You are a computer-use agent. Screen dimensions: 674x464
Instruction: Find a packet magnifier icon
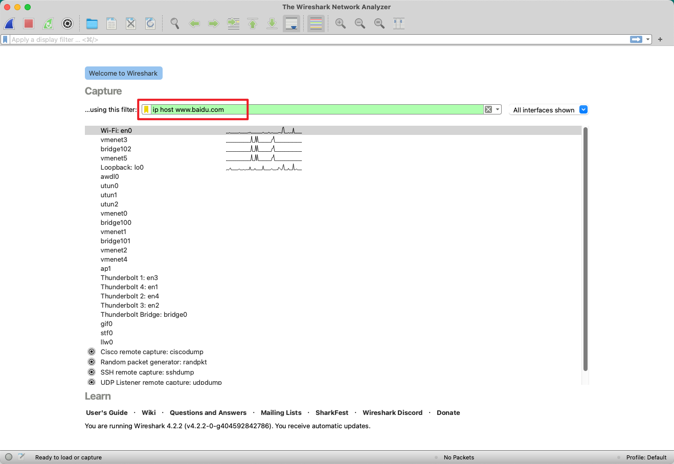pyautogui.click(x=175, y=24)
